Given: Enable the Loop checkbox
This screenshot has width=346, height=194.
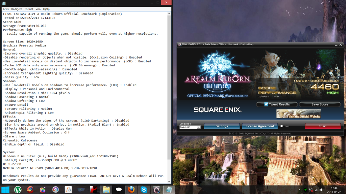Looking at the screenshot, I should pyautogui.click(x=282, y=126).
